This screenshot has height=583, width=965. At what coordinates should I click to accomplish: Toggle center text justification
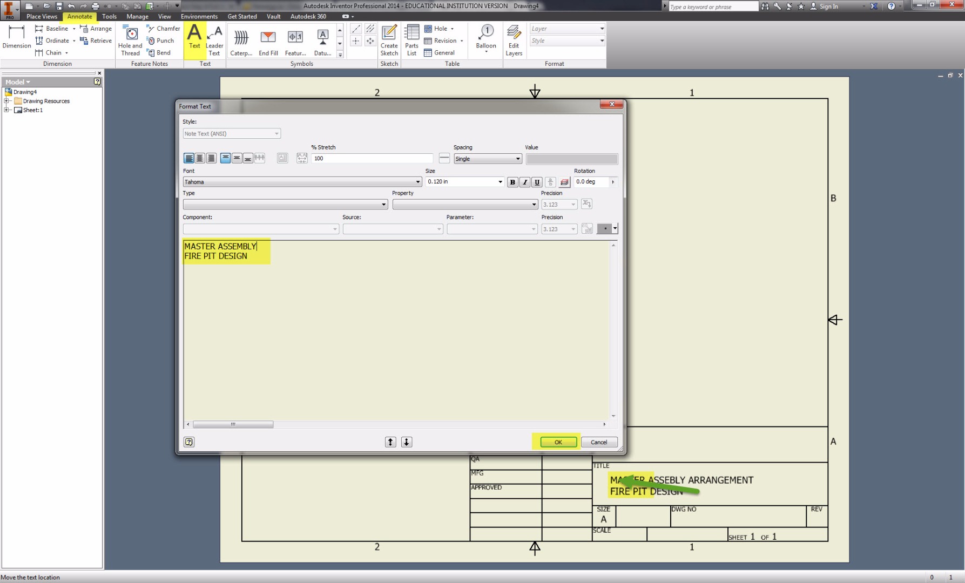[x=200, y=158]
